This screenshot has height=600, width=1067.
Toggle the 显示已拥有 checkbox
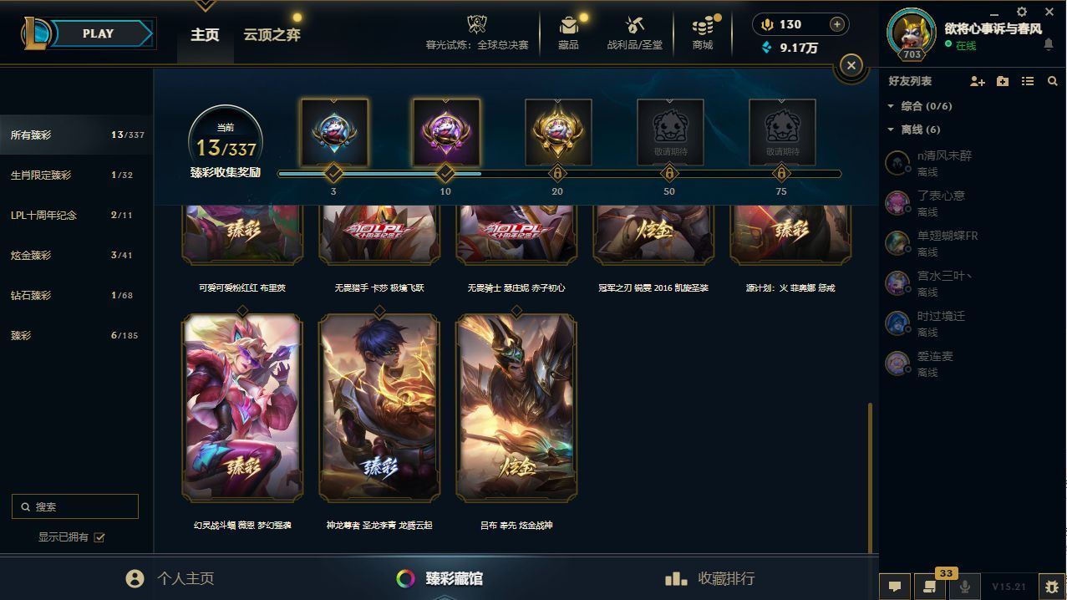tap(99, 537)
